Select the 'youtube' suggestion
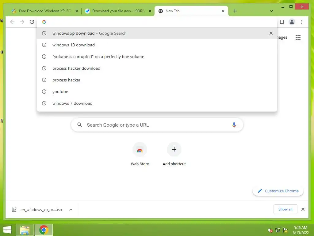This screenshot has height=236, width=314. pyautogui.click(x=157, y=92)
